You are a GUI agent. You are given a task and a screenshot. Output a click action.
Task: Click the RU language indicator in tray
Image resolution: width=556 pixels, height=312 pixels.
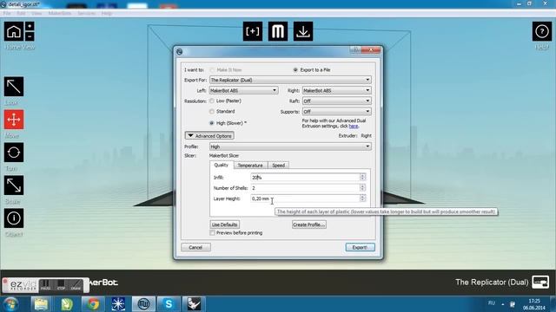point(492,303)
